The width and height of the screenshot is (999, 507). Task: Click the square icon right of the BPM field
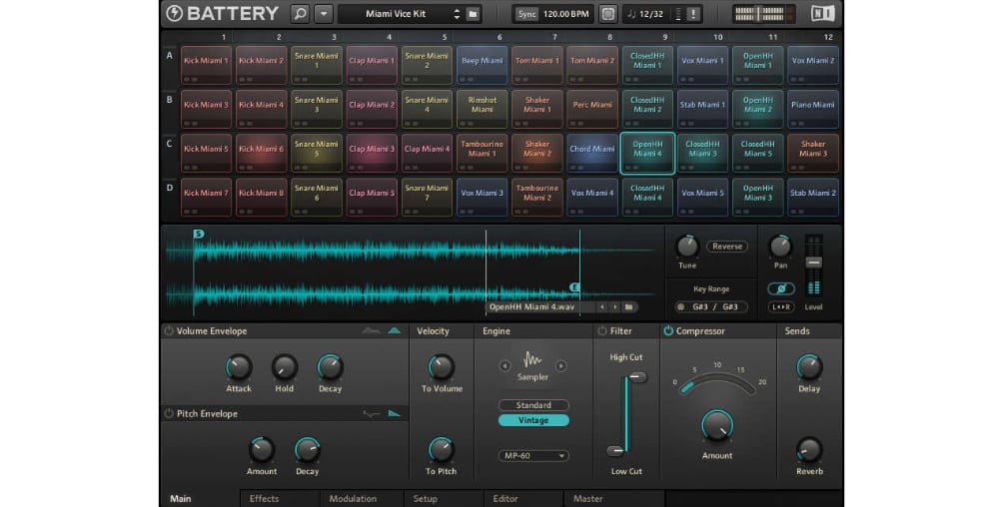pos(607,14)
